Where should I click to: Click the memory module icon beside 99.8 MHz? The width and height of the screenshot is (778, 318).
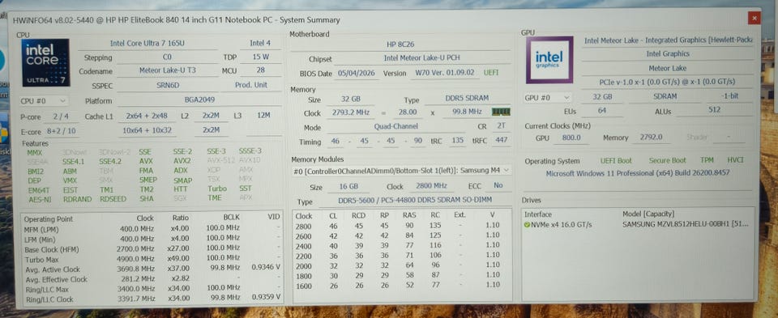tap(501, 112)
